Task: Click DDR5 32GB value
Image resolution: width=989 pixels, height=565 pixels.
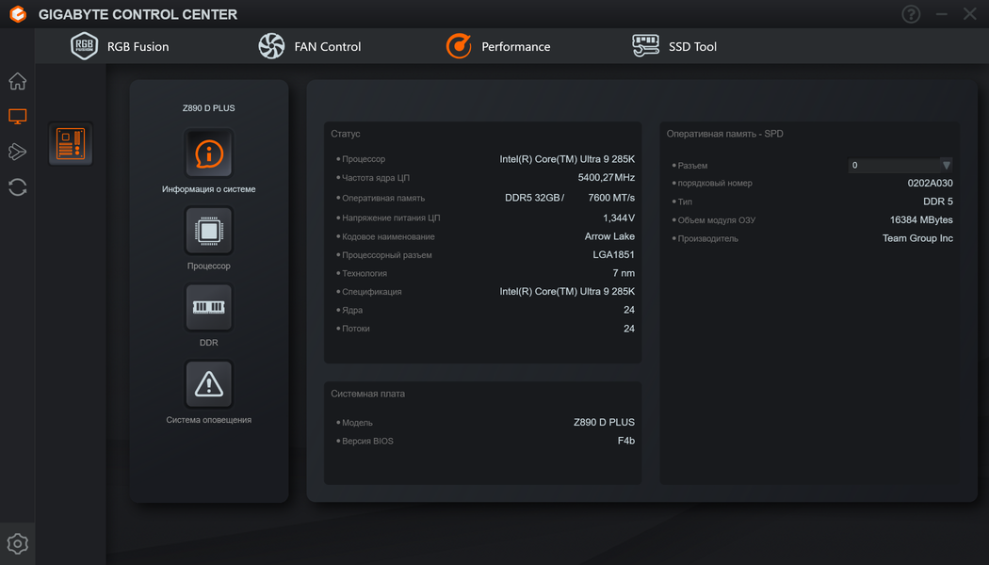Action: [x=534, y=198]
